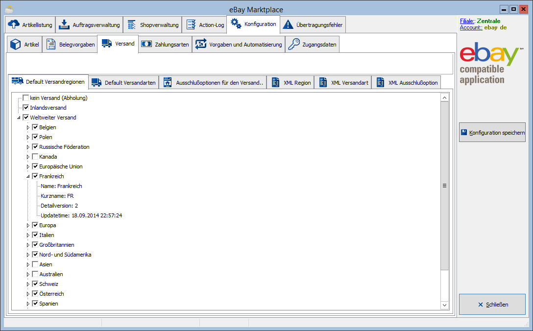Click the Konfiguration gears icon
Screen dimensions: 533x331
[x=236, y=24]
